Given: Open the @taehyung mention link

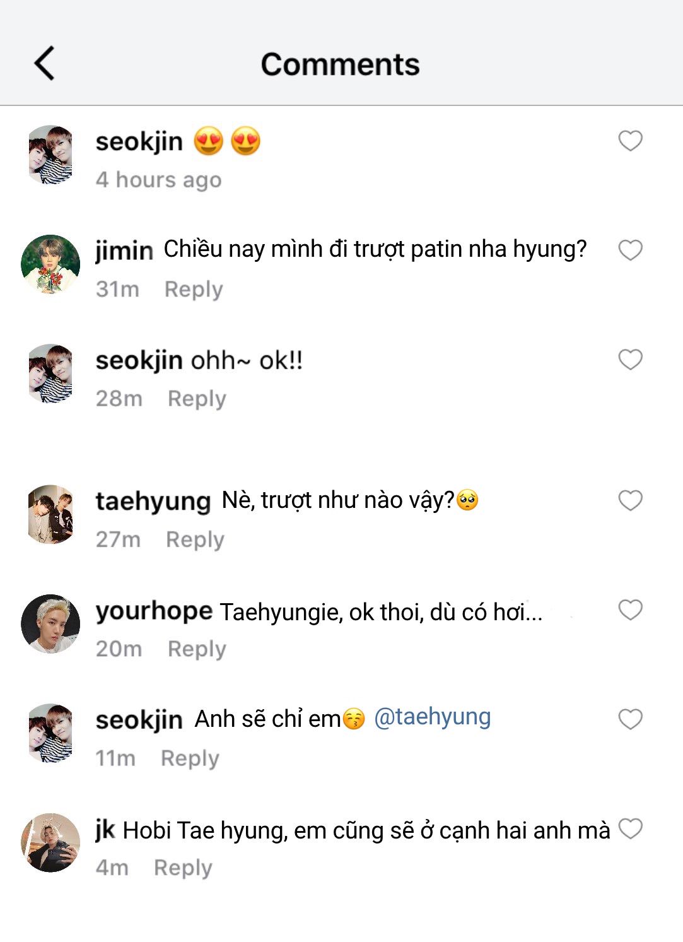Looking at the screenshot, I should (x=432, y=717).
